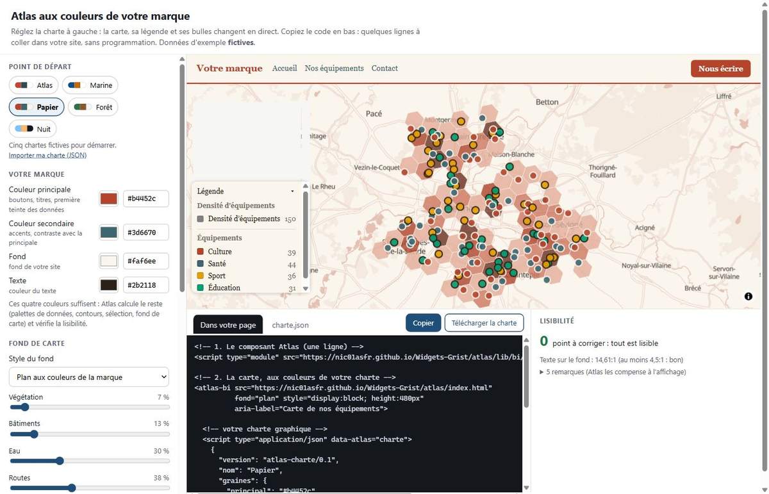Click the Votre marque site logo
Screen dimensions: 769x494
pyautogui.click(x=229, y=68)
